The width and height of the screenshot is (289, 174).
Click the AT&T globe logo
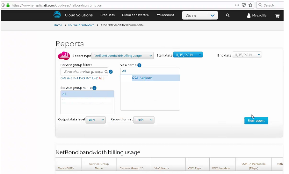[57, 15]
